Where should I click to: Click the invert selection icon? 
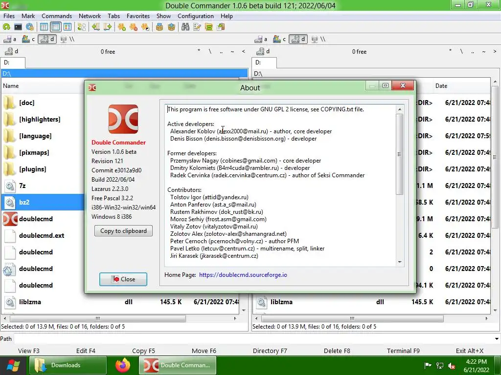pos(145,27)
